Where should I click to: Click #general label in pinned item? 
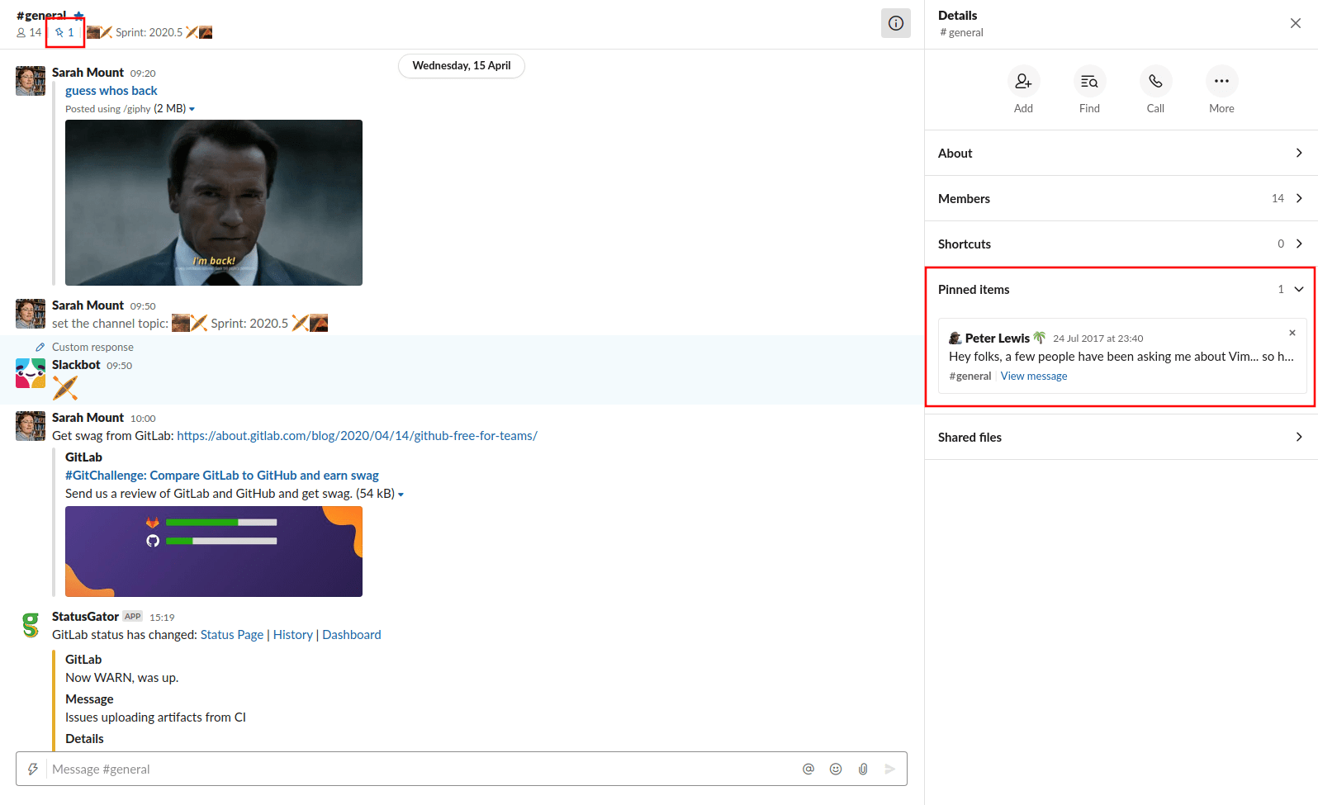[970, 376]
